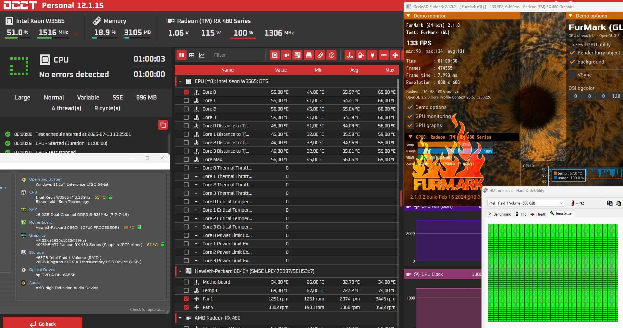This screenshot has width=623, height=328.
Task: Uncheck the Fan1 sensor checkbox
Action: pos(186,299)
